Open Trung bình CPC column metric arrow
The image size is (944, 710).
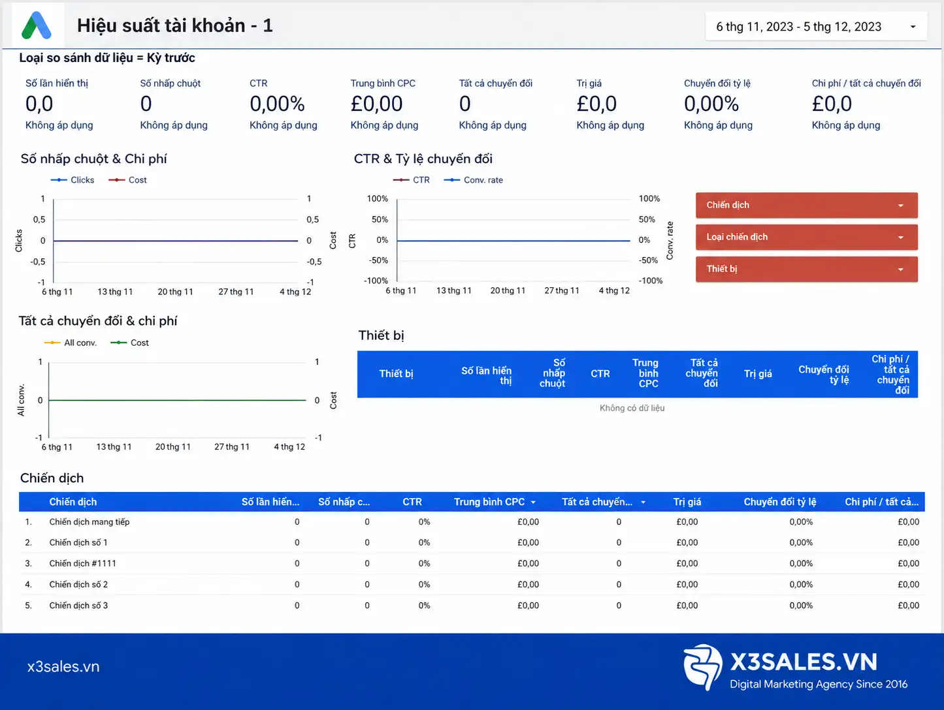533,502
